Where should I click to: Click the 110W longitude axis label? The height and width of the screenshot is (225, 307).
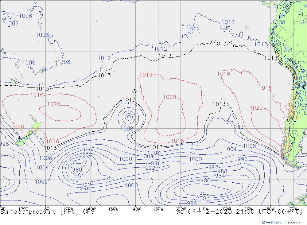click(203, 209)
